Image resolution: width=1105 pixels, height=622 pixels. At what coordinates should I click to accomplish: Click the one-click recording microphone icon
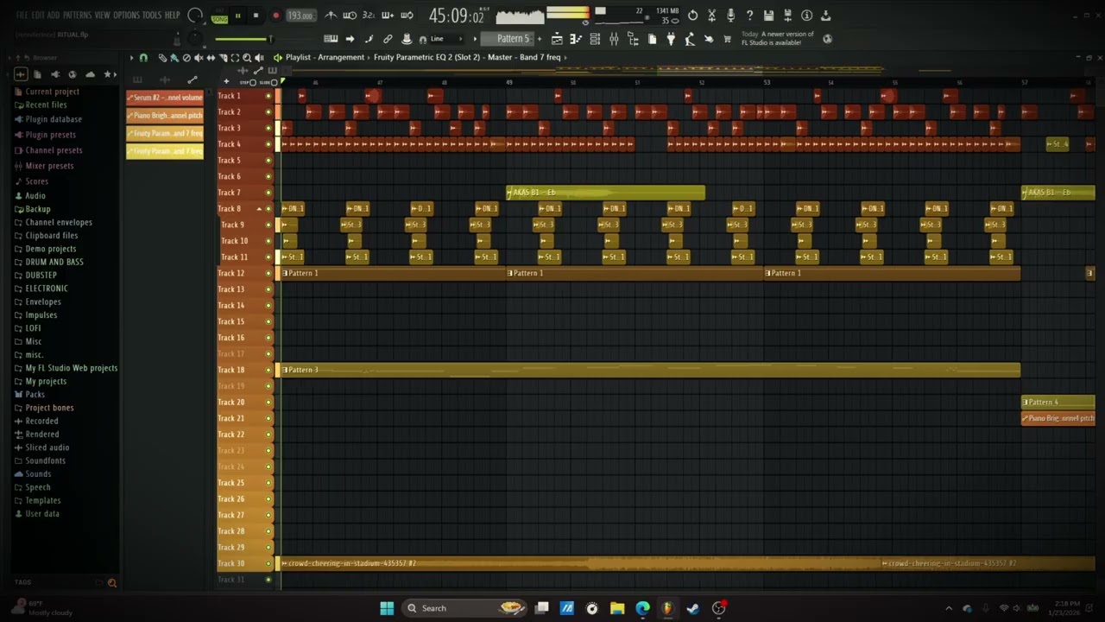click(x=730, y=16)
